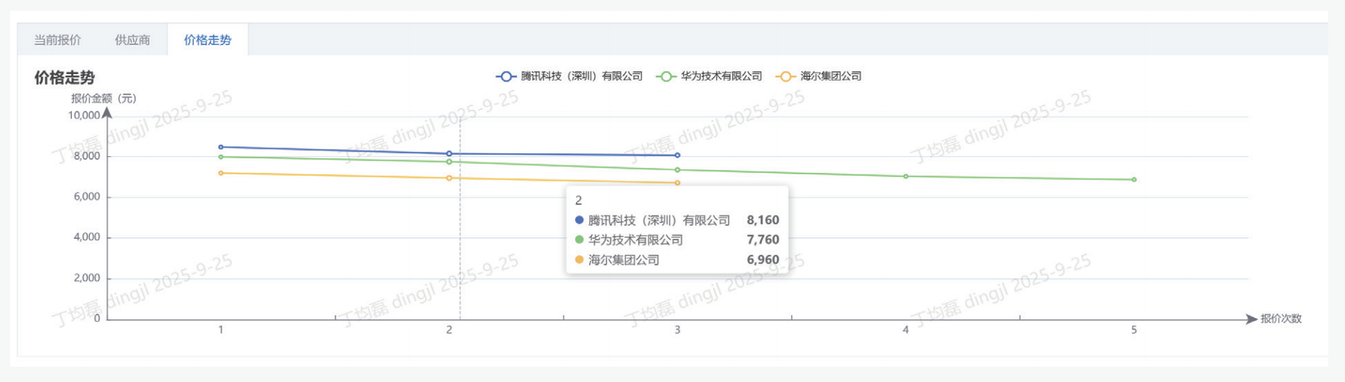Hide the 华为技术有限公司 legend series
The width and height of the screenshot is (1345, 382).
[710, 76]
